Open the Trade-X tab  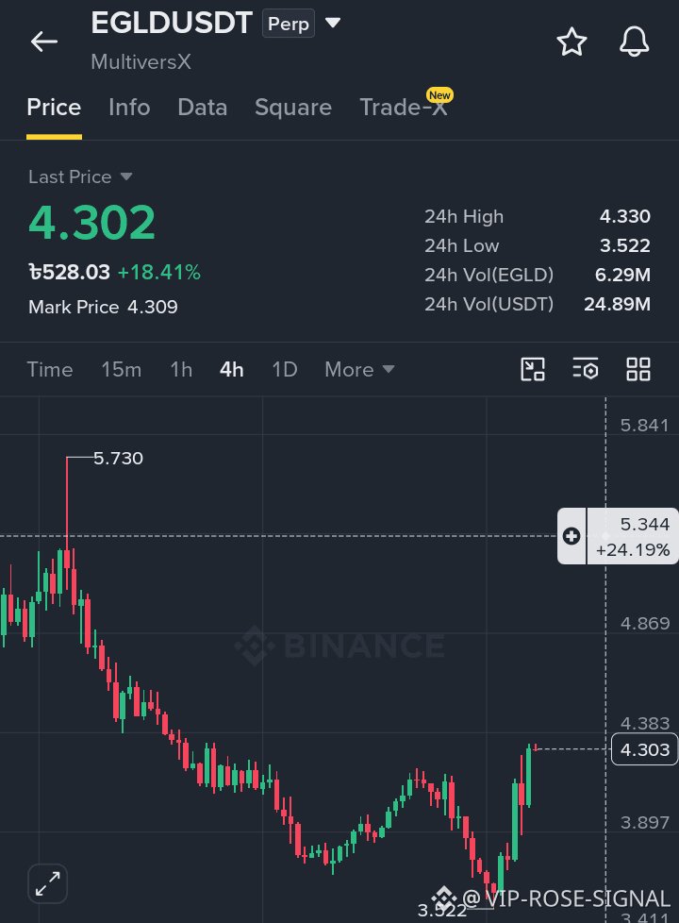pyautogui.click(x=405, y=106)
